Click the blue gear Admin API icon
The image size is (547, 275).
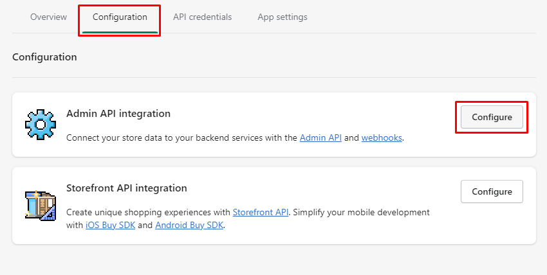41,124
